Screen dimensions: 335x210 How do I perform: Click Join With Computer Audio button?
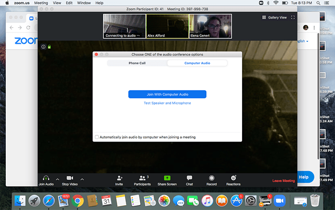coord(167,94)
